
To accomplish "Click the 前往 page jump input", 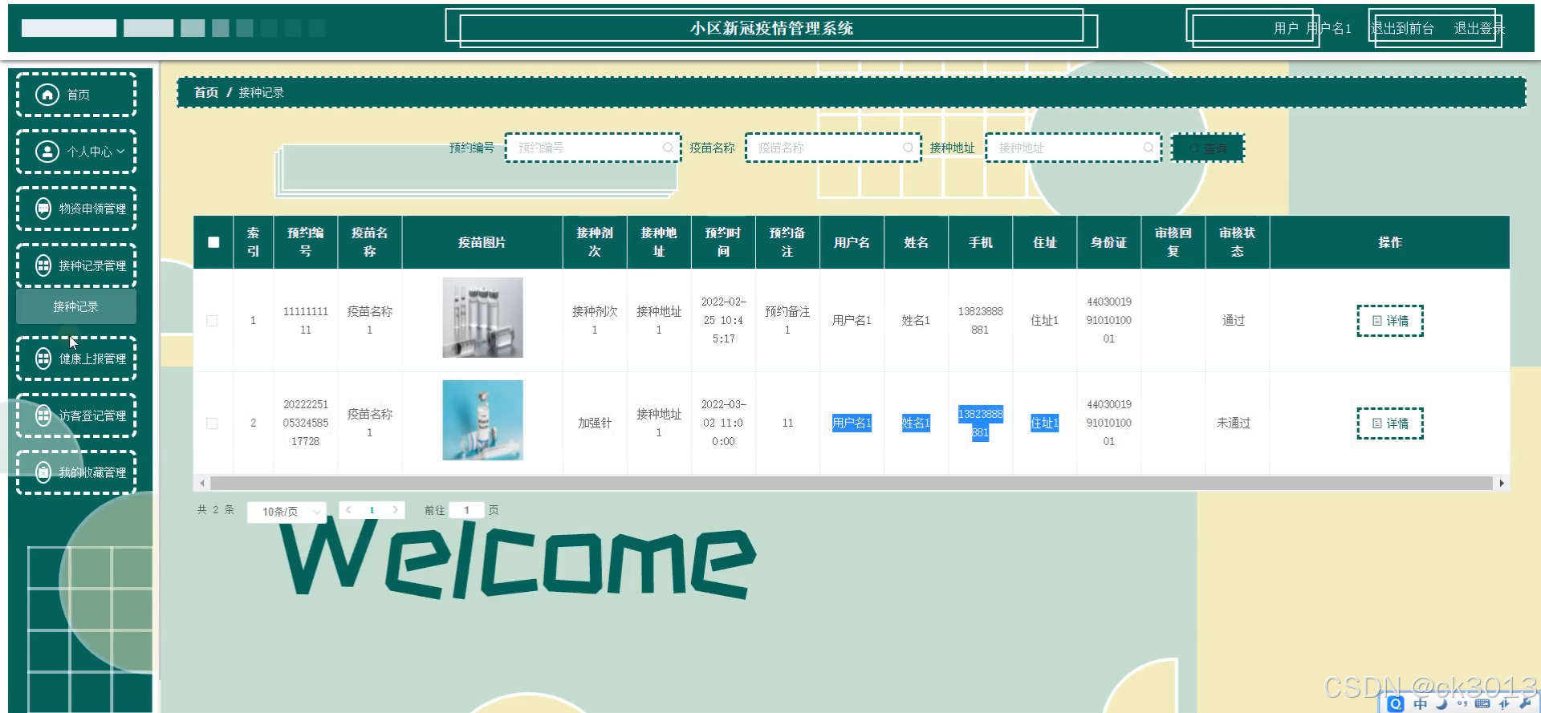I will click(466, 510).
